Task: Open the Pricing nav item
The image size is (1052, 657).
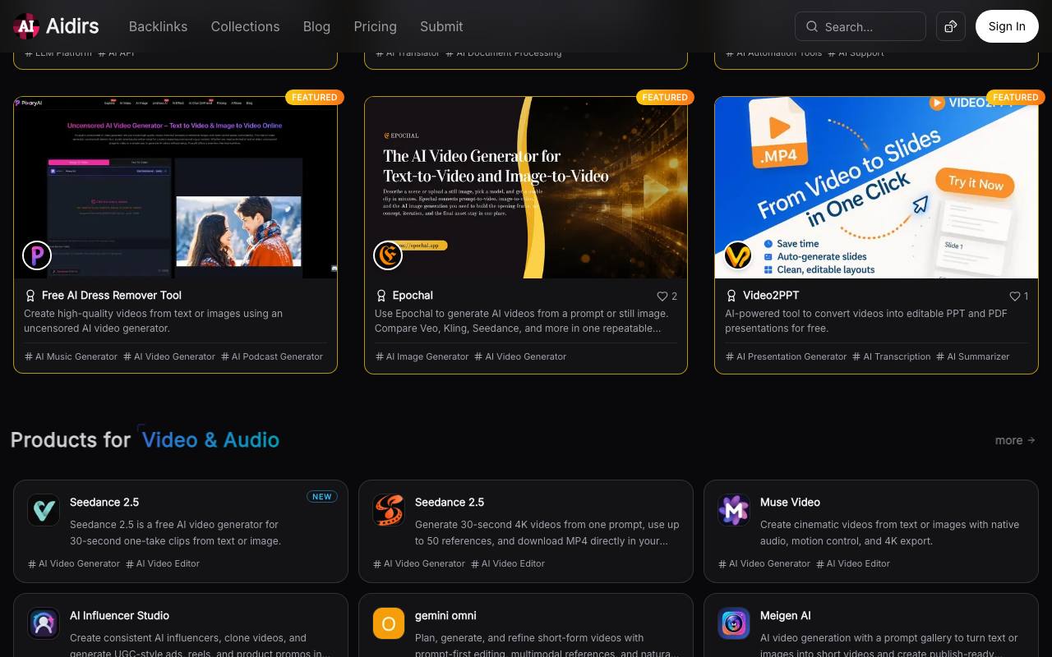Action: [x=375, y=26]
